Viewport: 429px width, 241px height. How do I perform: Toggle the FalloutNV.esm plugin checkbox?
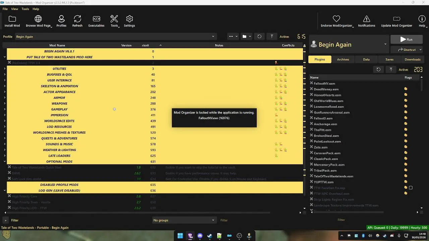coord(311,83)
